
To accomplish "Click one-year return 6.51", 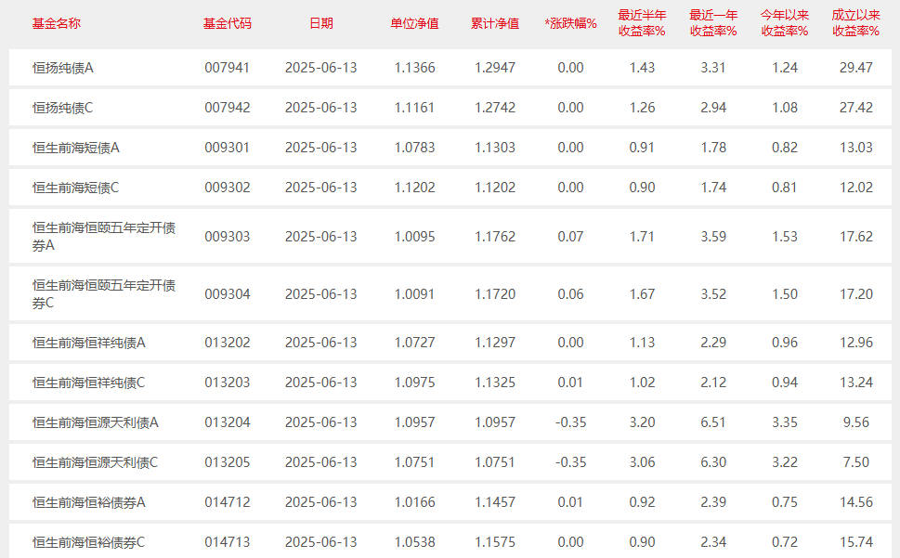I will point(713,422).
